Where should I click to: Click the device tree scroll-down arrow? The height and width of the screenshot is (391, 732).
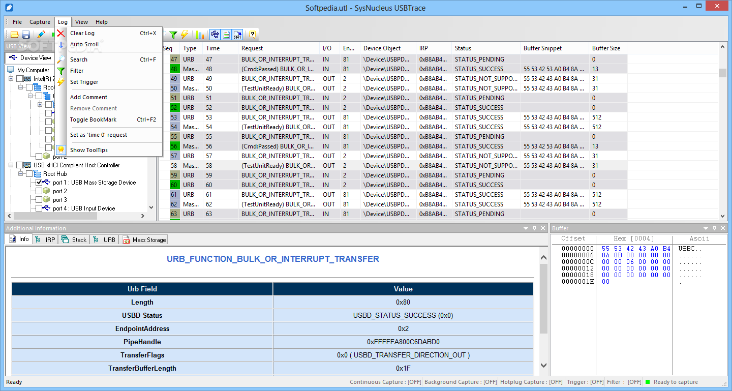pyautogui.click(x=151, y=207)
